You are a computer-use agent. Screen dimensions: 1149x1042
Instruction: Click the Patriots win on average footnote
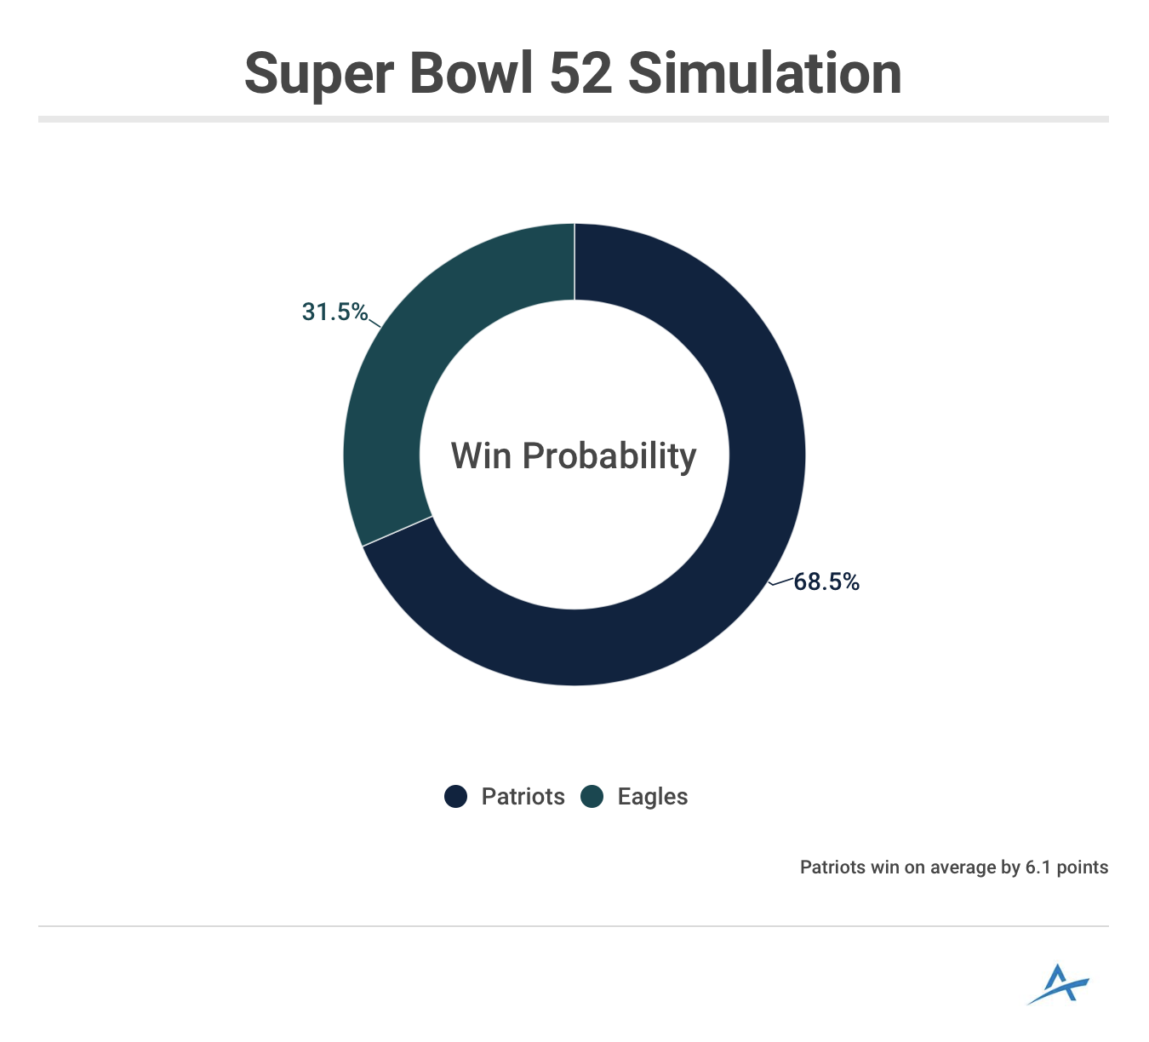[953, 867]
